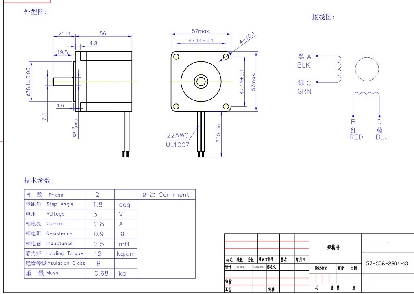This screenshot has height=294, width=414.
Task: Select the 22AWG wire specification label
Action: coord(178,136)
